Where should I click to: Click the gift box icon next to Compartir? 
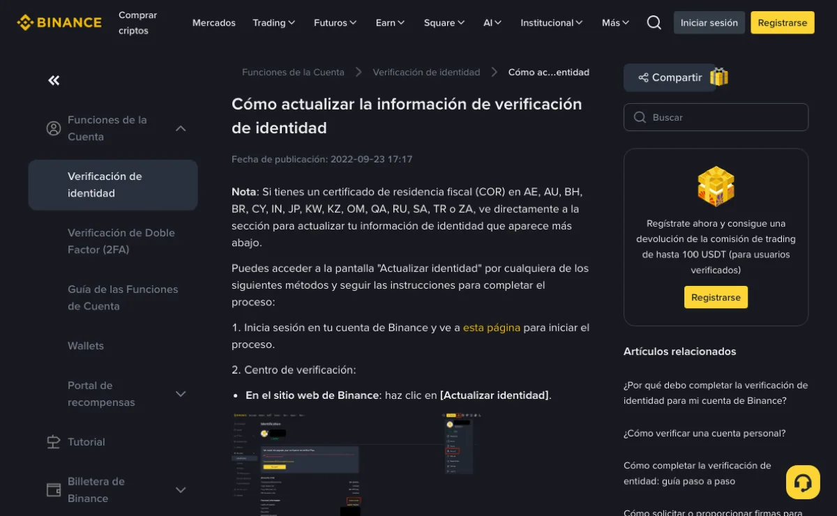pos(719,77)
